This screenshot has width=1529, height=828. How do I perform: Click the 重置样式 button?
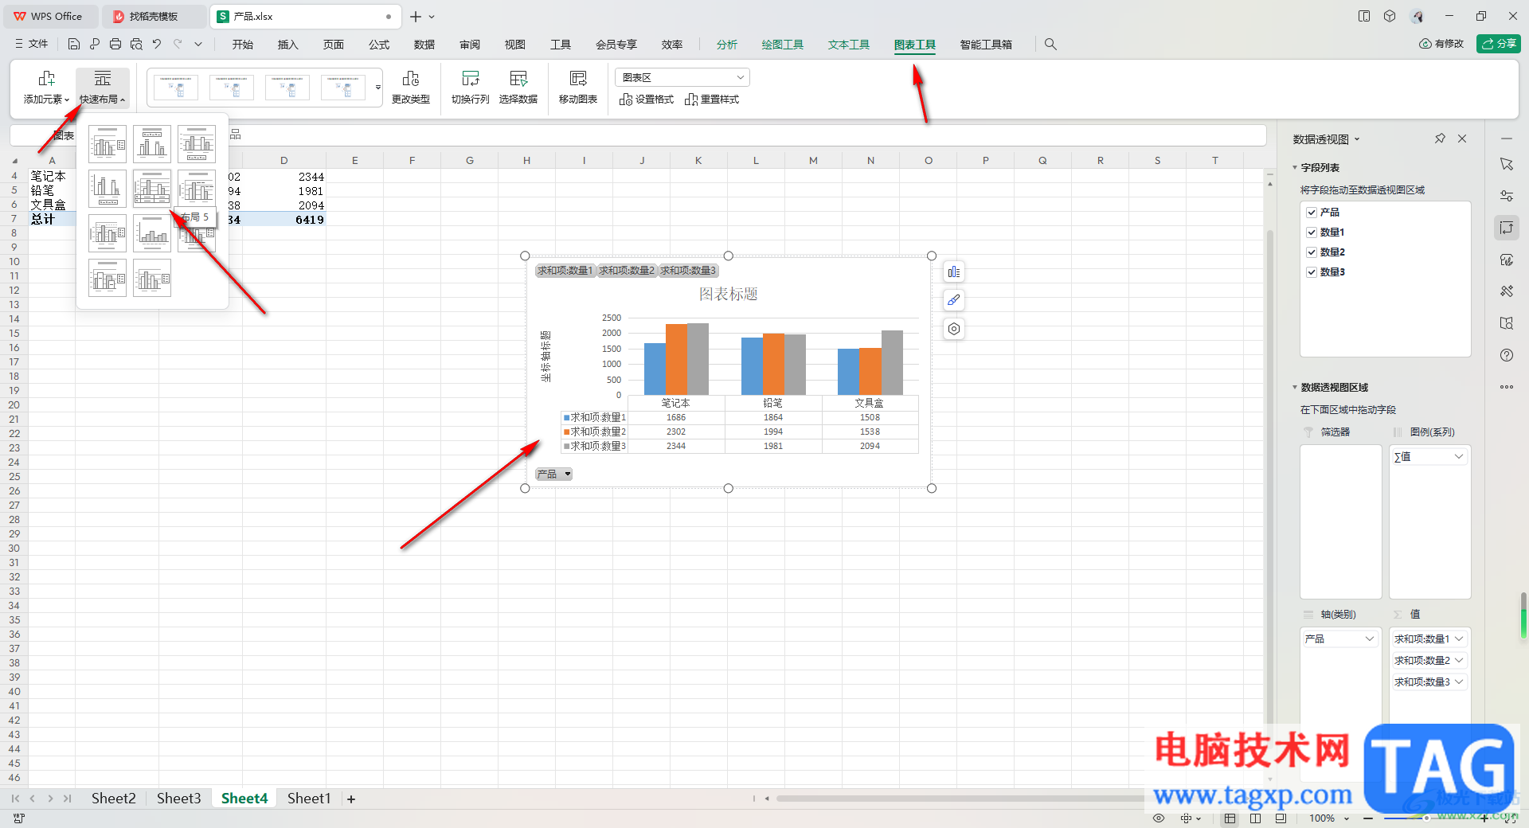click(712, 100)
